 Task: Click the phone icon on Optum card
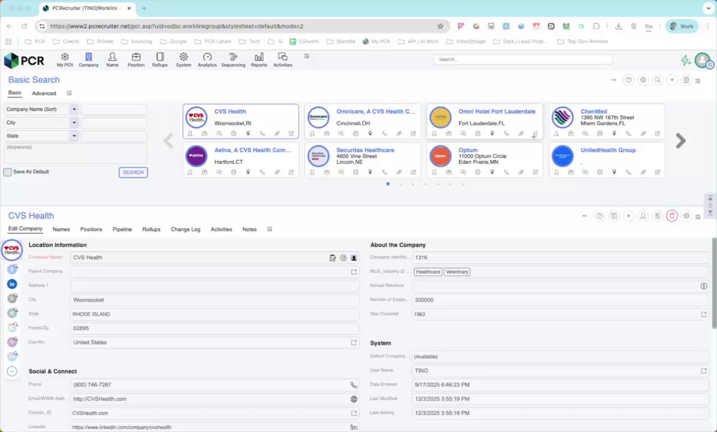point(507,172)
